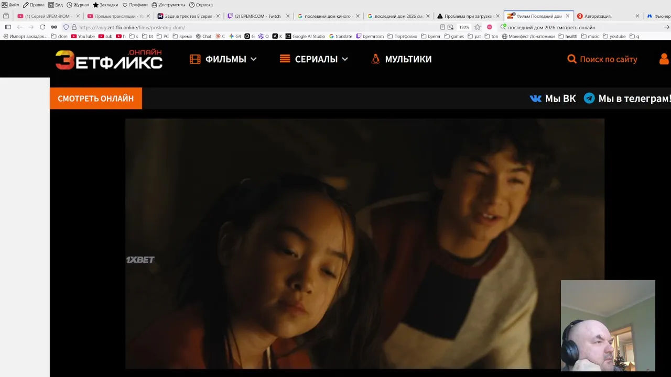Close the Авторизация tab
This screenshot has width=671, height=377.
(637, 16)
